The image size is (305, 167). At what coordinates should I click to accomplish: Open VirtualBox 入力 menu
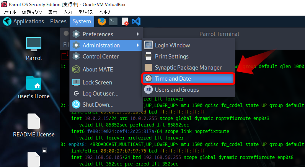pos(68,12)
